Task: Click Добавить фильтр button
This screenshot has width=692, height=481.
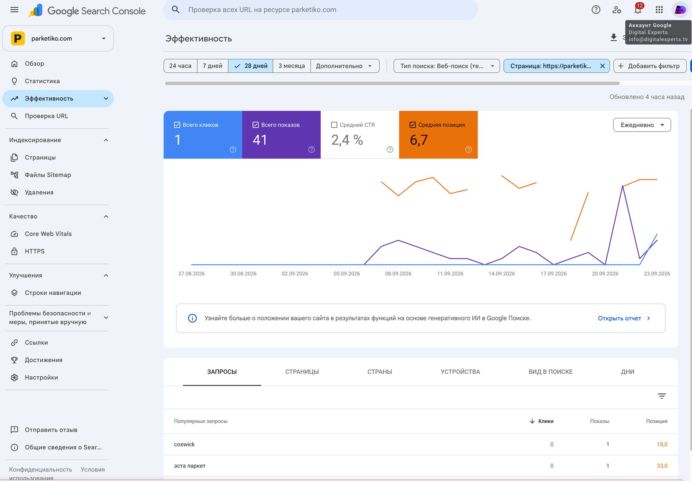Action: tap(650, 66)
